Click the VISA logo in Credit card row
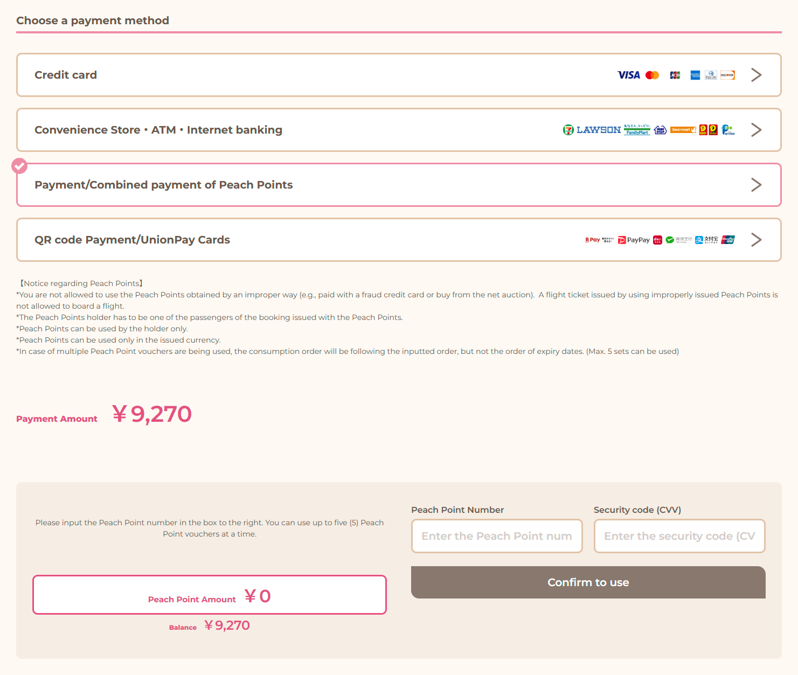The width and height of the screenshot is (798, 675). (x=629, y=75)
